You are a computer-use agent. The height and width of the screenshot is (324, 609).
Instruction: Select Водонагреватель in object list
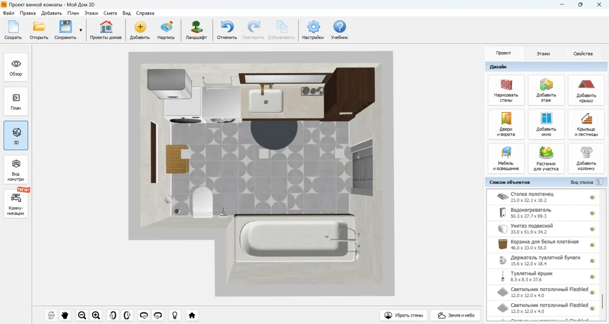coord(543,213)
